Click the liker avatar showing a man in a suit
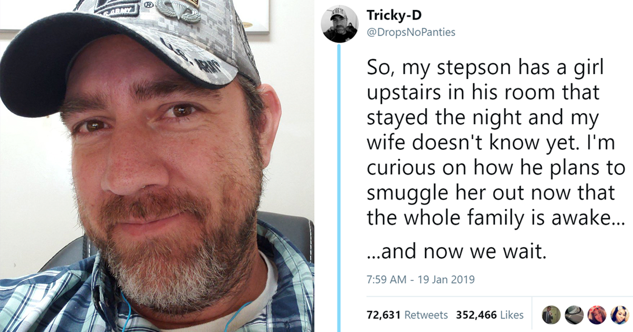Screen dimensions: 633x332 (x=550, y=315)
